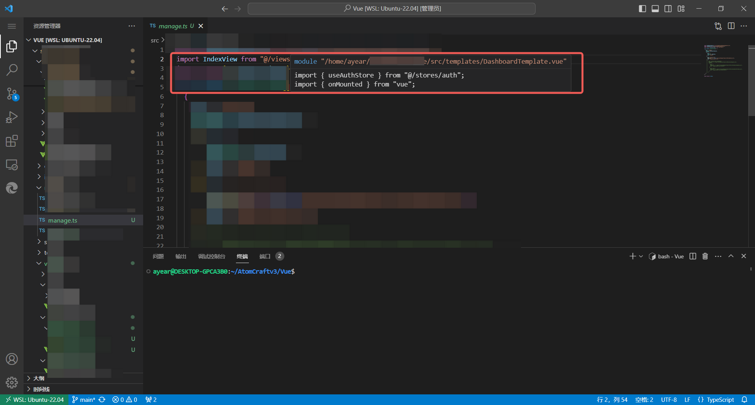Close the terminal panel
This screenshot has width=755, height=405.
coord(744,256)
